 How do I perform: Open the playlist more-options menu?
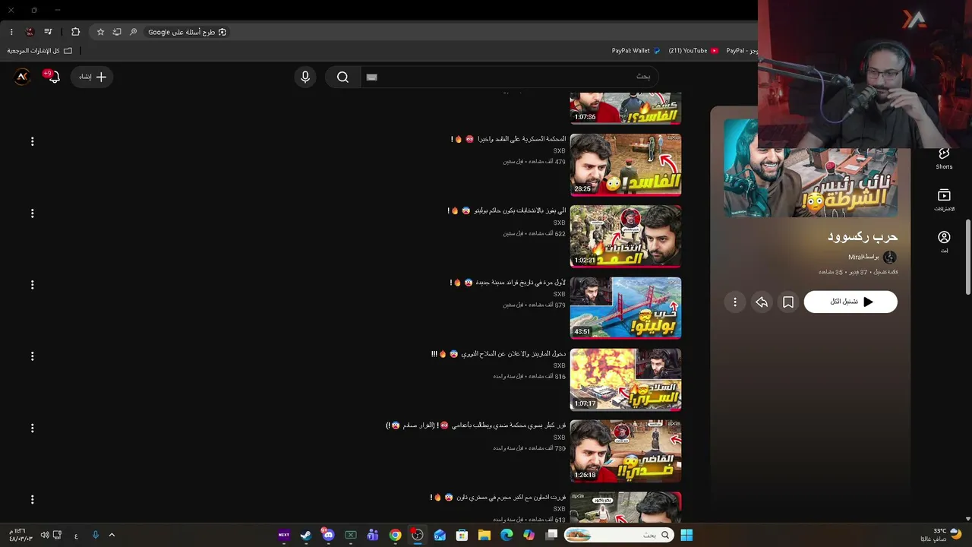click(x=735, y=302)
